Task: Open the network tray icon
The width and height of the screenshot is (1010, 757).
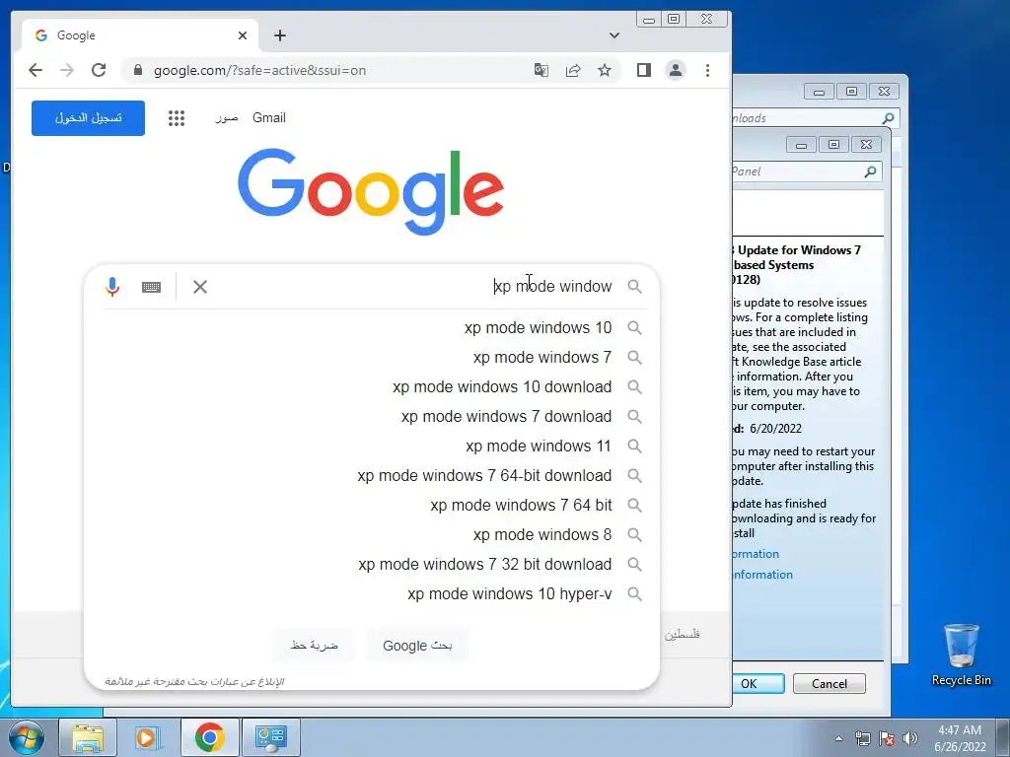Action: pyautogui.click(x=862, y=739)
